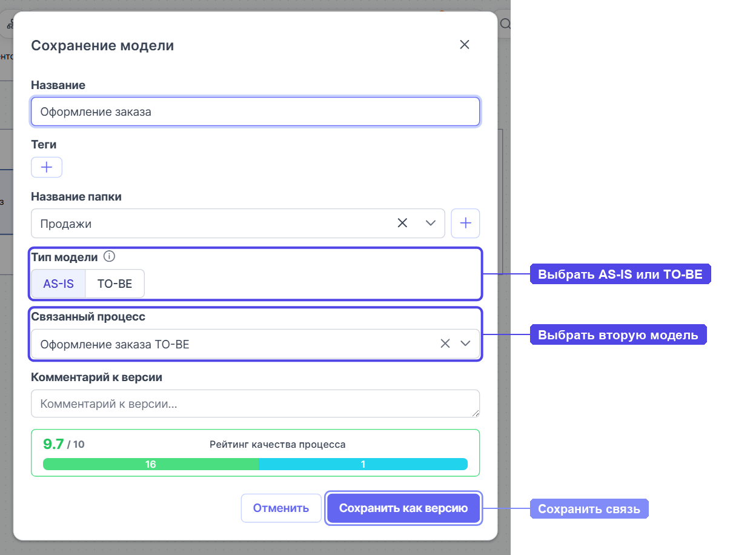Click the Оформление заказа TO-BE value
The width and height of the screenshot is (753, 555).
click(115, 344)
